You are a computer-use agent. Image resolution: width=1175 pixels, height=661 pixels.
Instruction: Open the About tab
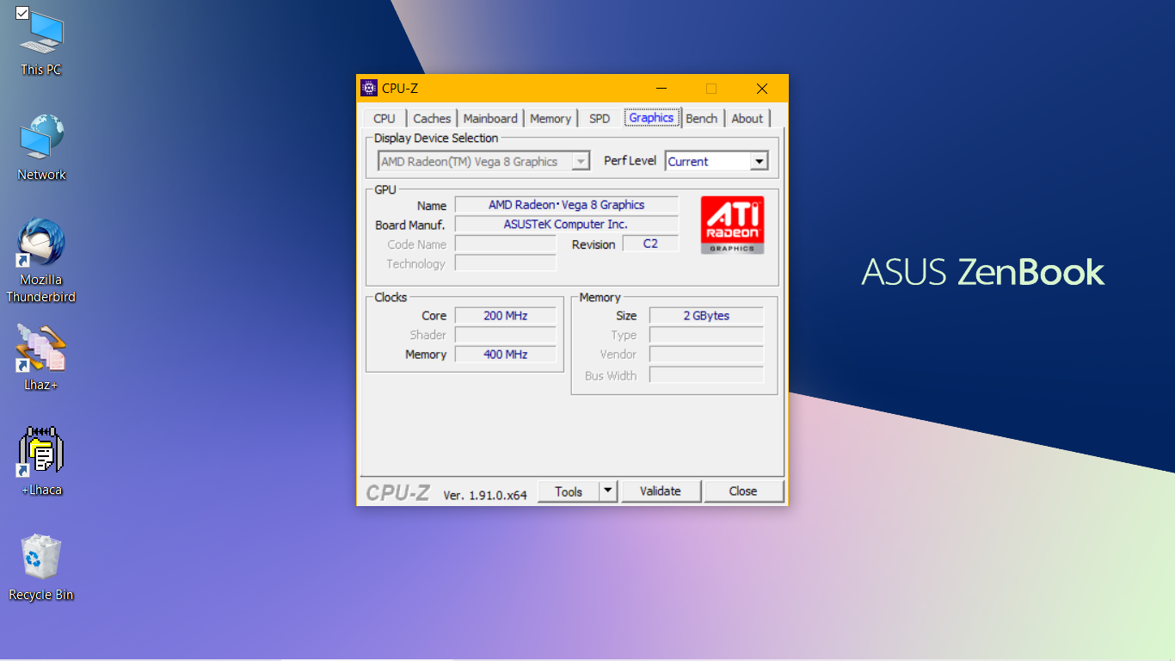(747, 119)
